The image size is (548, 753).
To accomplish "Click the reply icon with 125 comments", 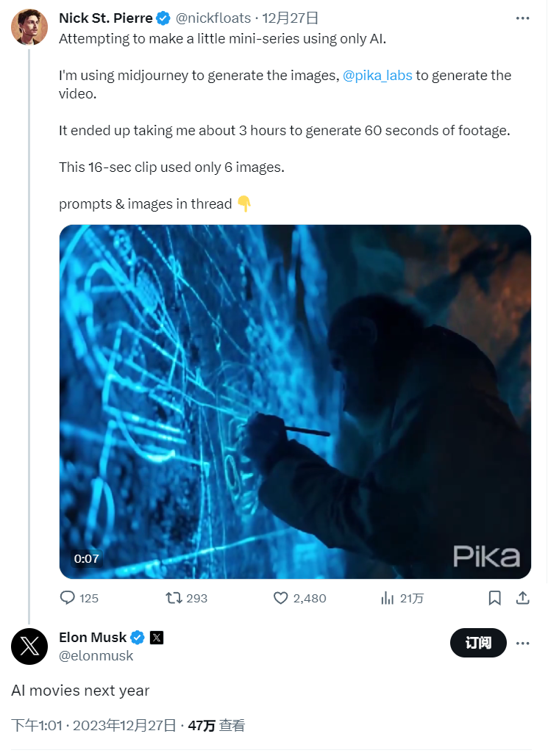I will point(68,598).
